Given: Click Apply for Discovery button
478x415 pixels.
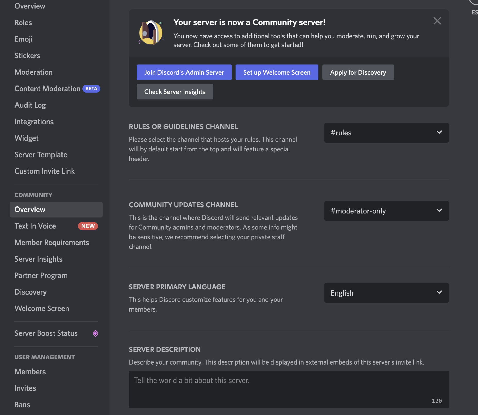Looking at the screenshot, I should tap(358, 72).
